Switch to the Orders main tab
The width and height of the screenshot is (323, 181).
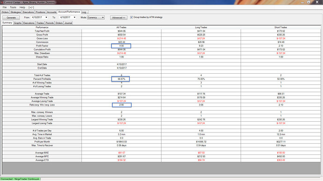coord(5,12)
